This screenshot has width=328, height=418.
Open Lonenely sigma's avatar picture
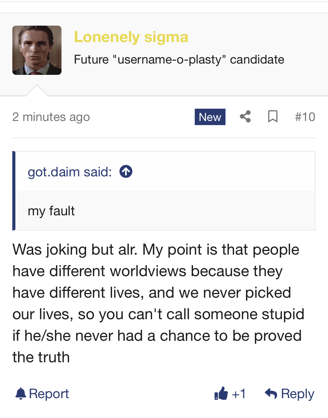tap(37, 50)
